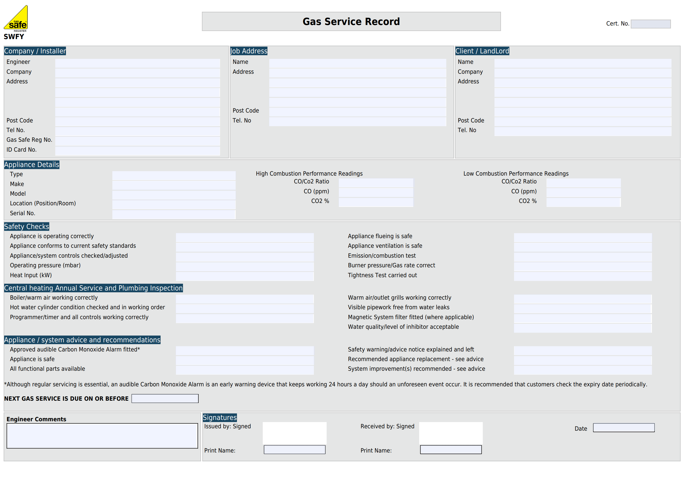Click the Low Combustion CO2 % field

click(x=583, y=202)
